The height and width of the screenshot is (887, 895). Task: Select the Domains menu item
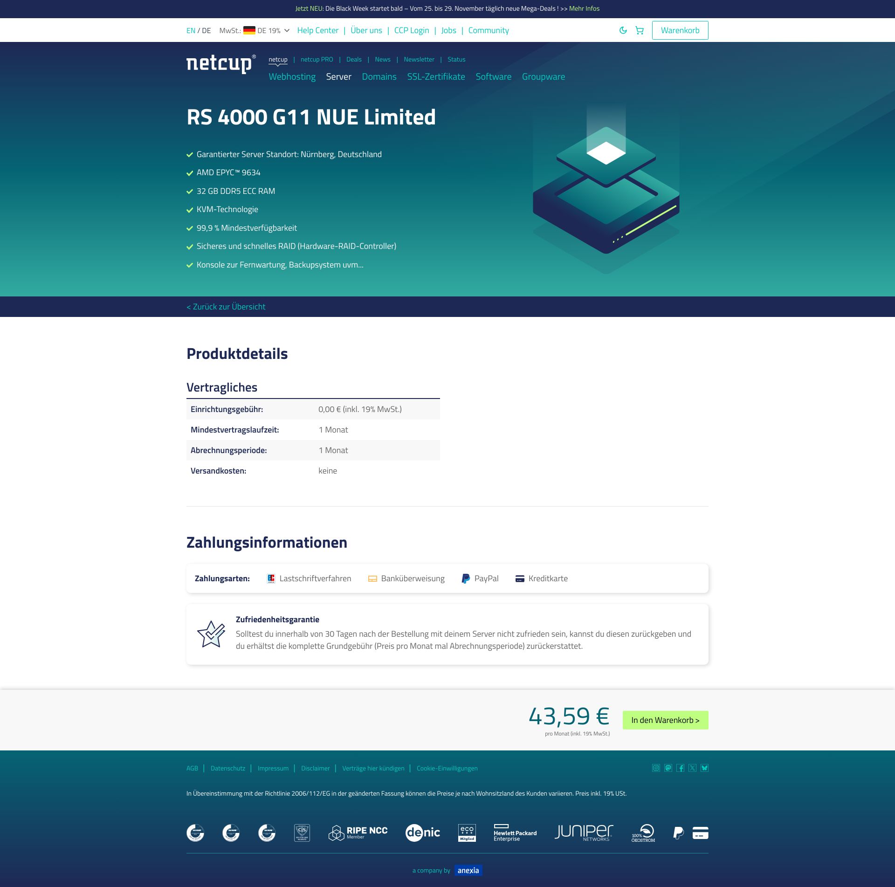tap(379, 77)
